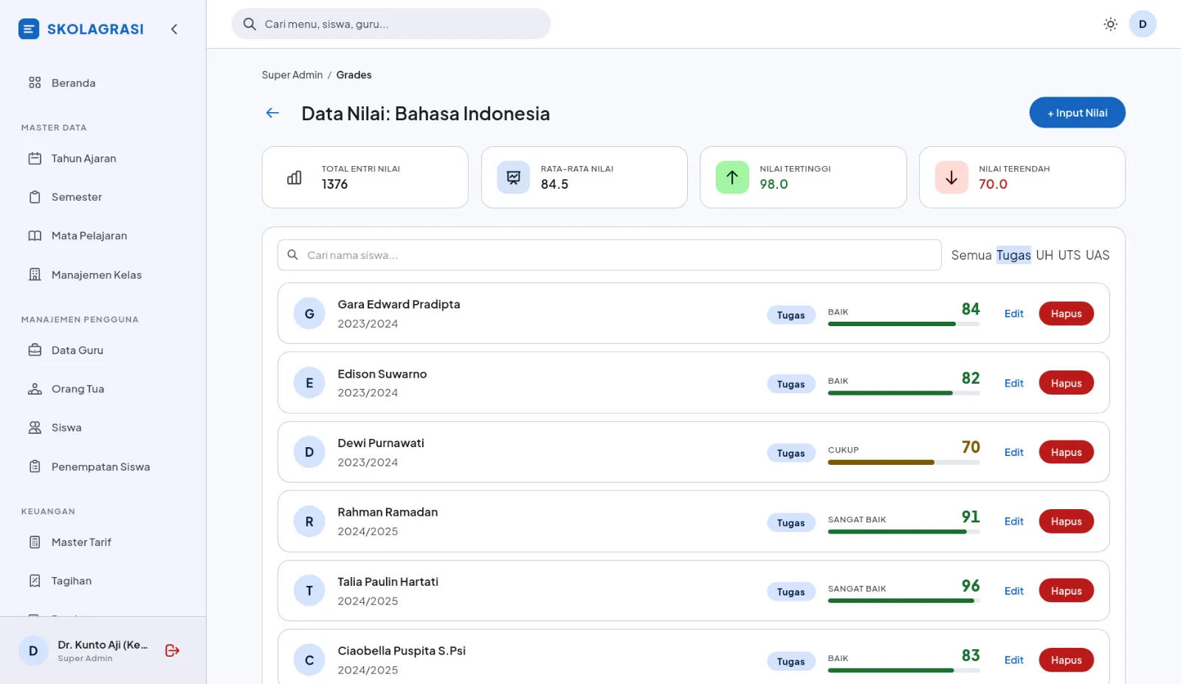This screenshot has height=684, width=1181.
Task: Click the 98.0 highest score value
Action: 774,184
